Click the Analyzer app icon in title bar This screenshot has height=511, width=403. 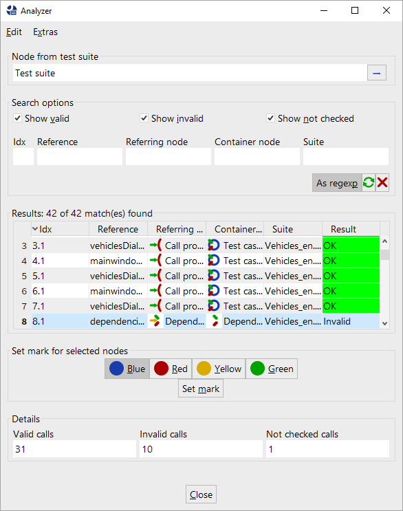coord(12,10)
